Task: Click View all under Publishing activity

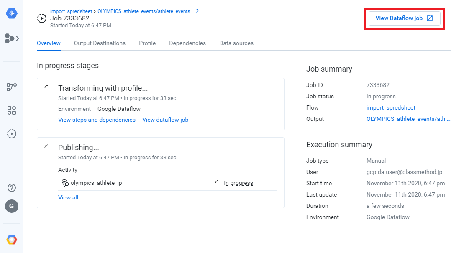Action: pos(68,197)
